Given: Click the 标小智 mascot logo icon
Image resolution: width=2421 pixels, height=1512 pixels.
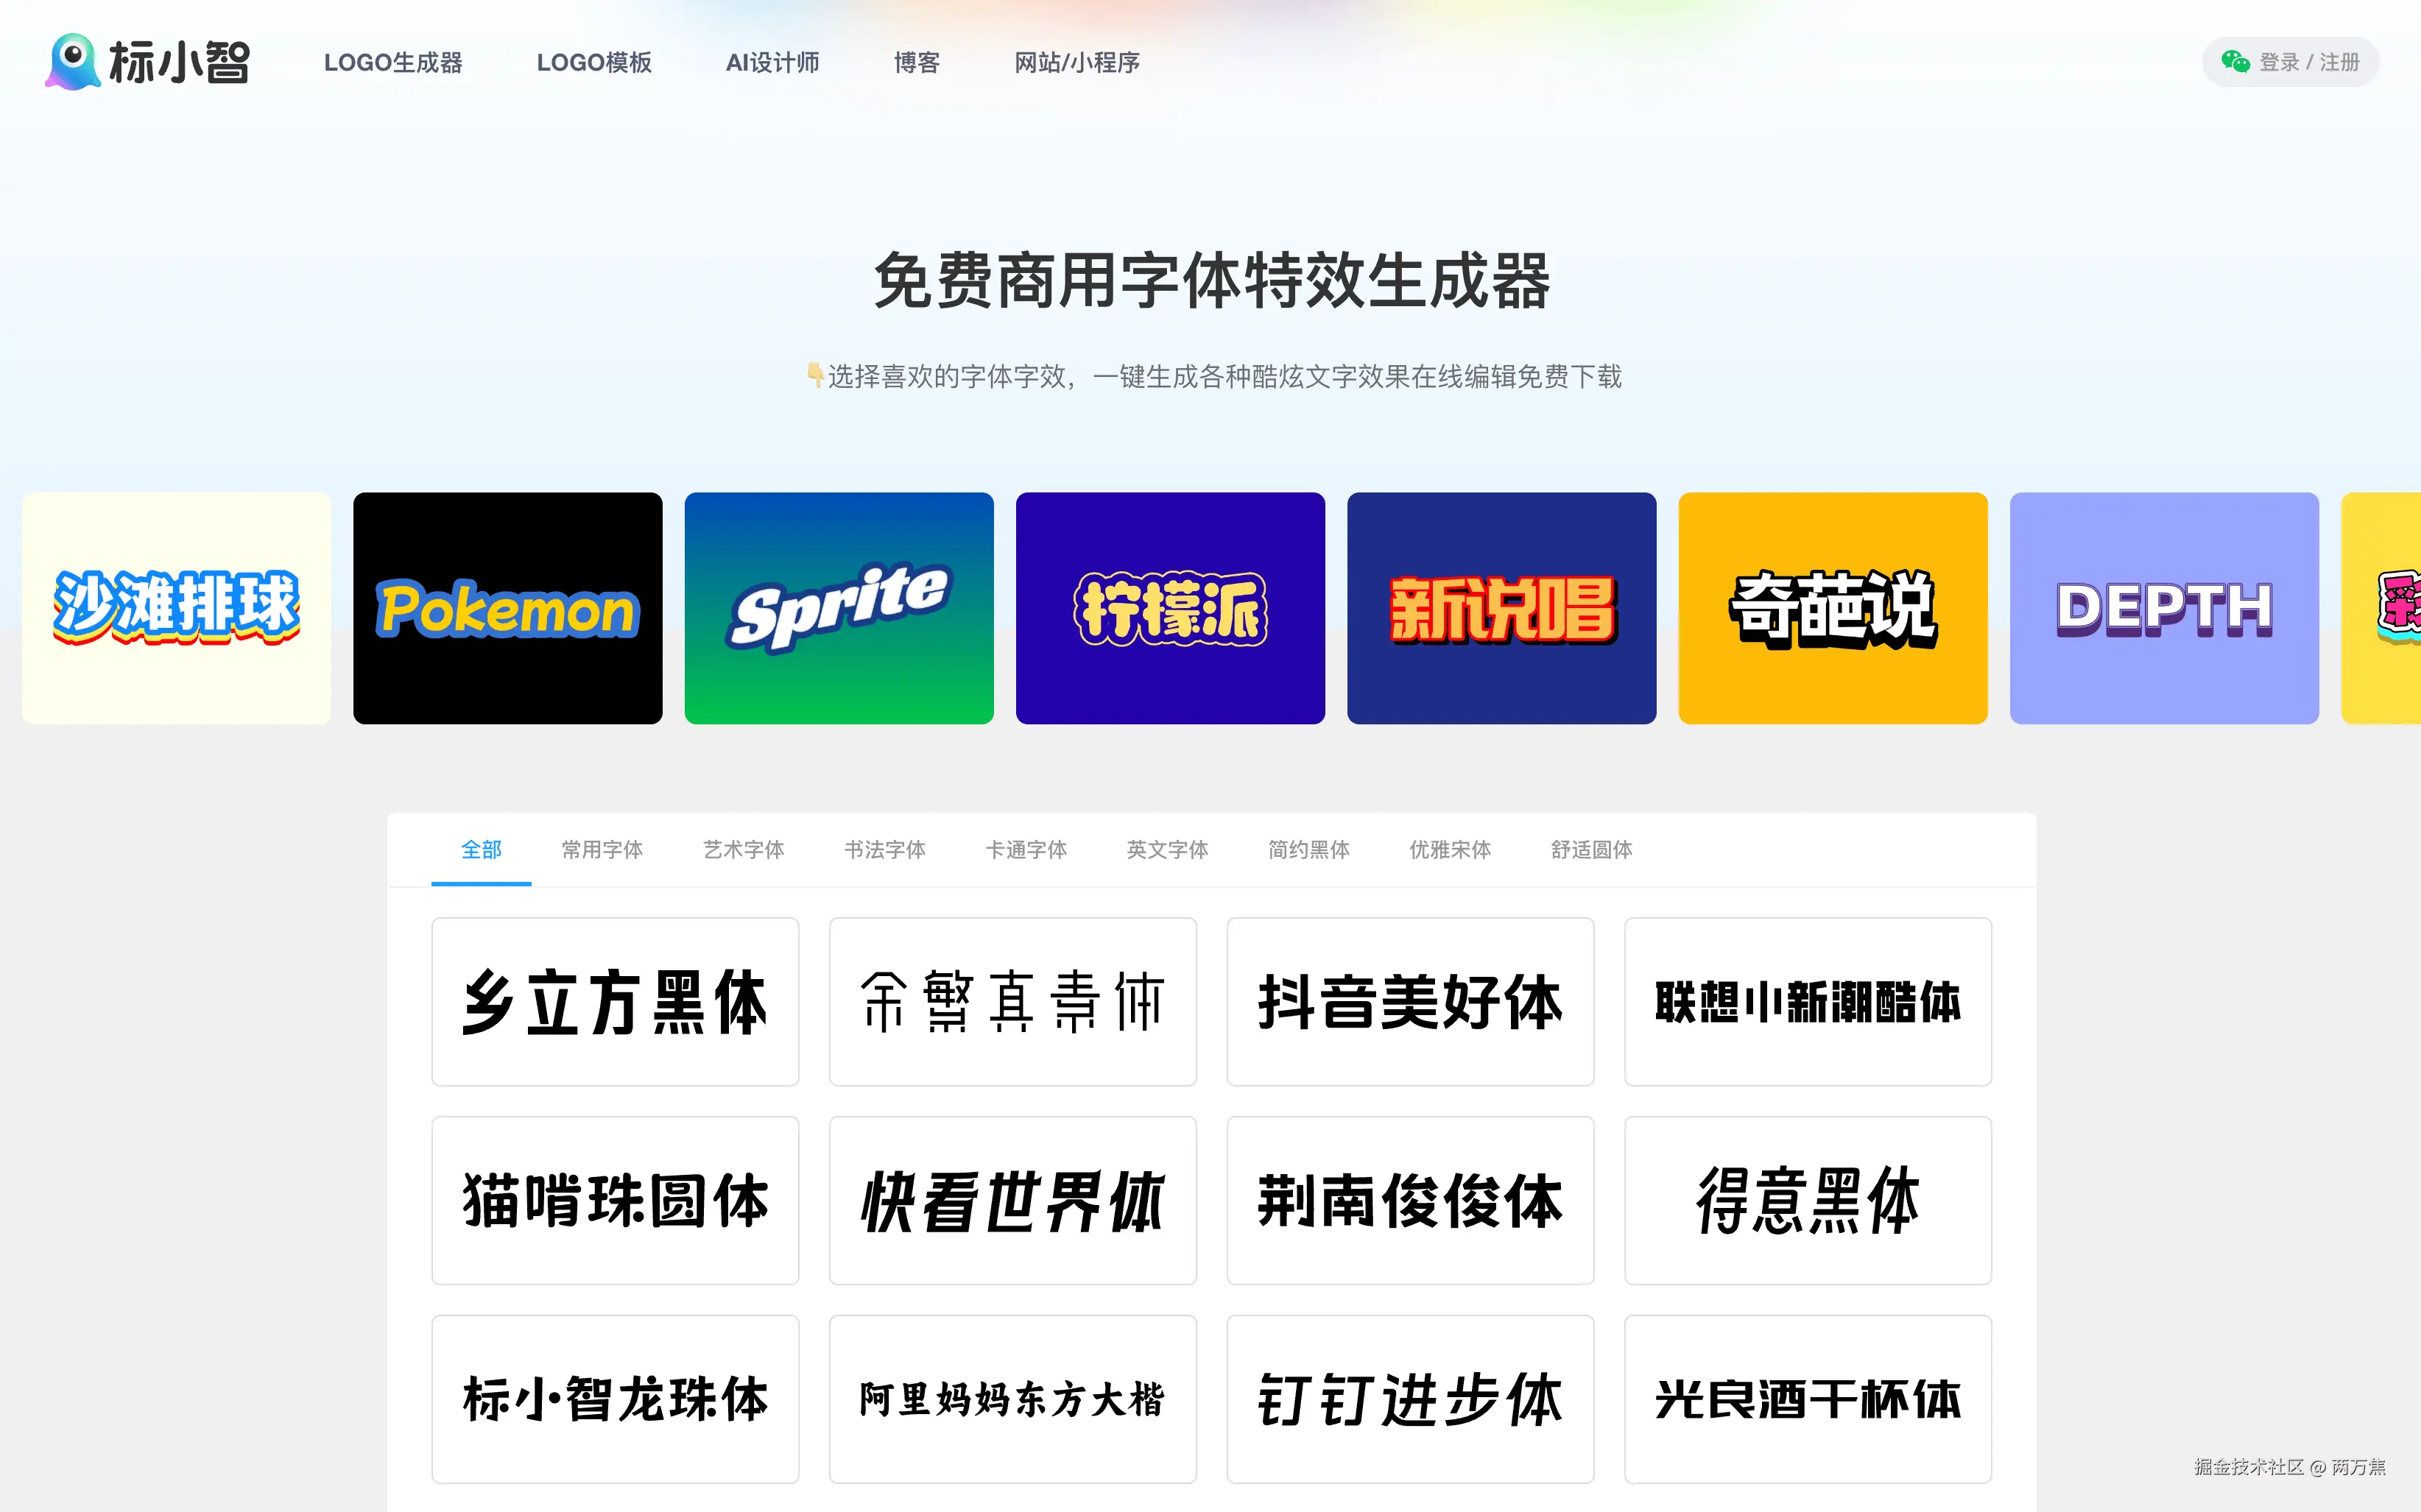Looking at the screenshot, I should tap(72, 61).
